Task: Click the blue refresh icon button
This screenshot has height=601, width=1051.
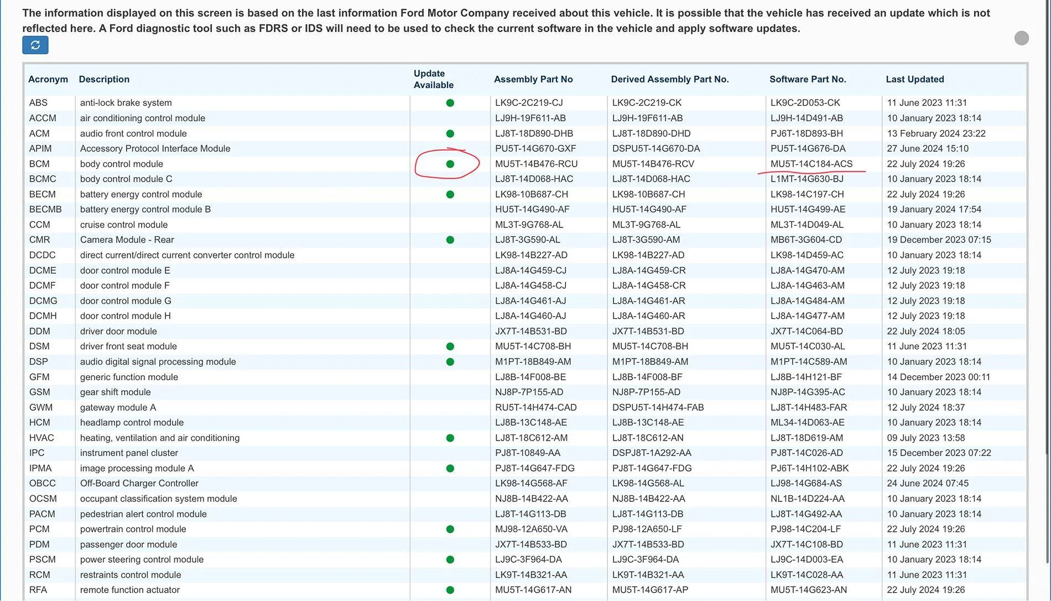Action: [x=35, y=45]
